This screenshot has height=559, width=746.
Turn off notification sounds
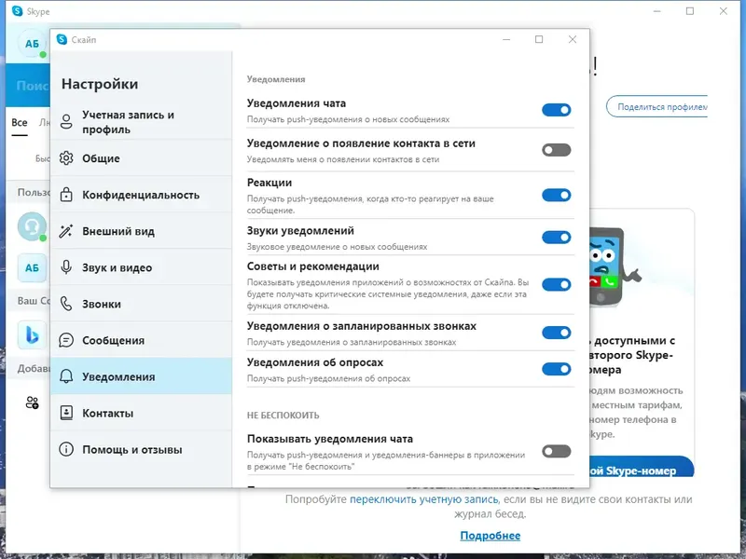point(557,235)
